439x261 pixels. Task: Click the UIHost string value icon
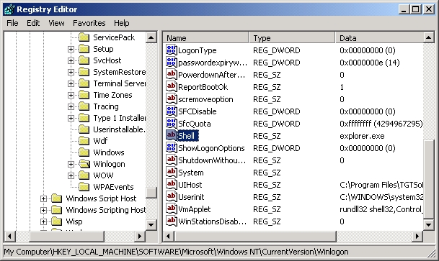(x=172, y=185)
